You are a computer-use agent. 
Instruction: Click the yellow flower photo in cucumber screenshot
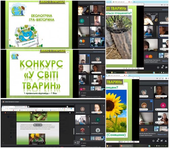37,139
